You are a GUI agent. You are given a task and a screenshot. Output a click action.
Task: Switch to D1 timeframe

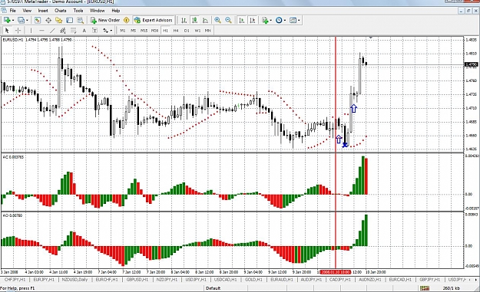[x=187, y=31]
